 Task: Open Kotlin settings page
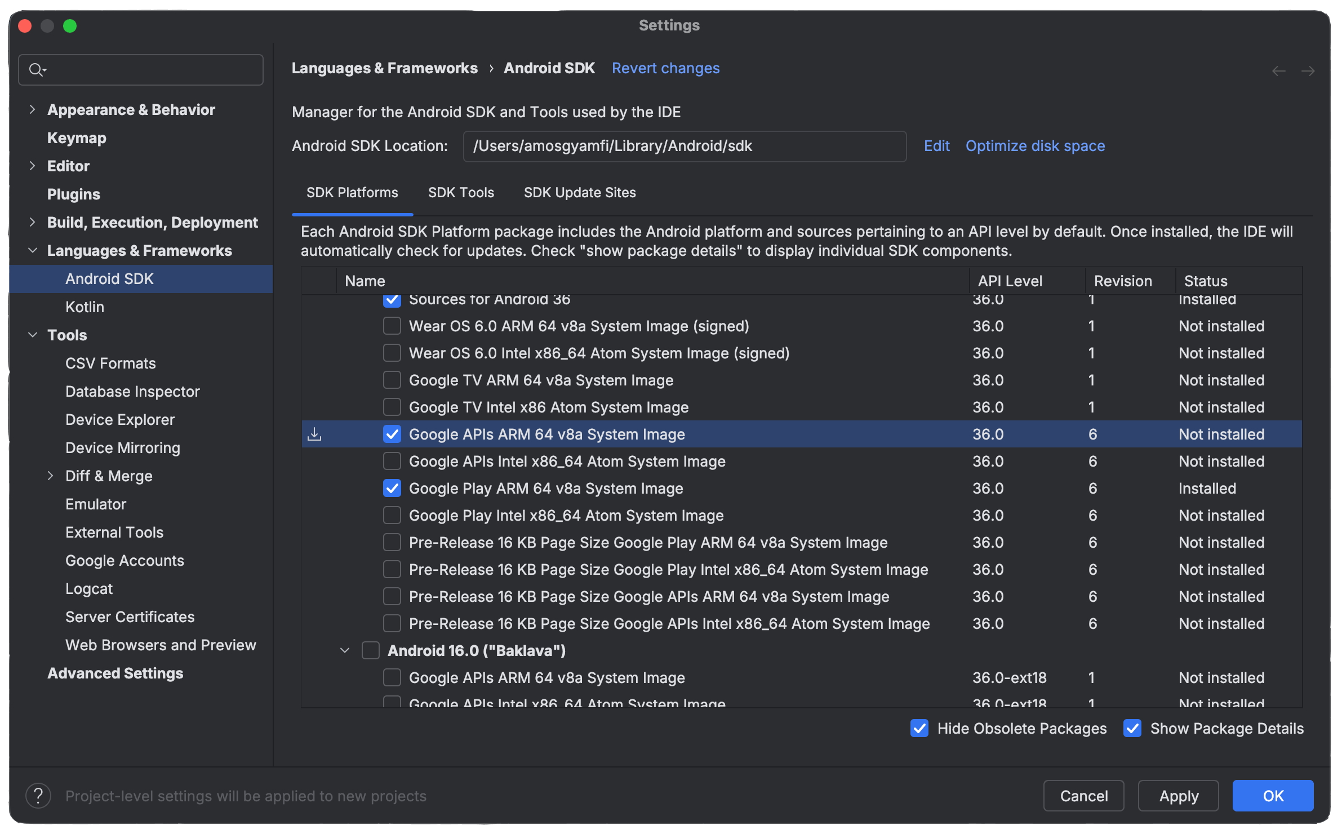[x=85, y=307]
